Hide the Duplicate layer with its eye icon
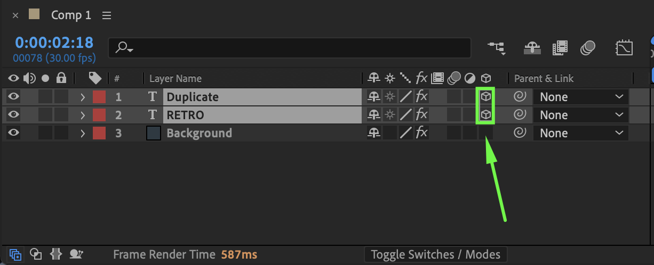Image resolution: width=654 pixels, height=265 pixels. (13, 97)
